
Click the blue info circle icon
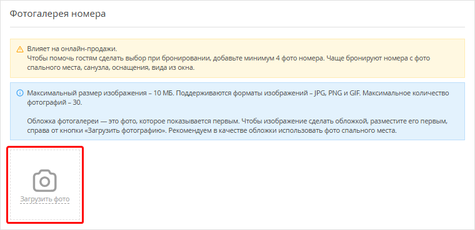20,92
